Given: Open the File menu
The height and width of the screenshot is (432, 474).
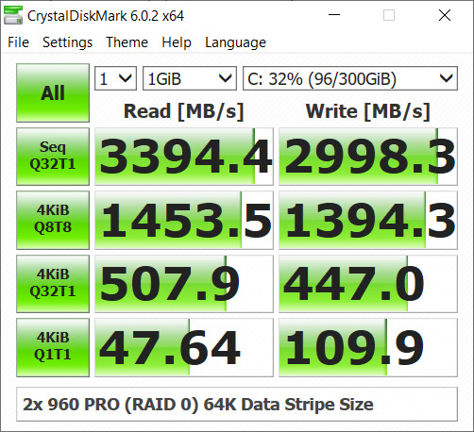Looking at the screenshot, I should tap(19, 42).
